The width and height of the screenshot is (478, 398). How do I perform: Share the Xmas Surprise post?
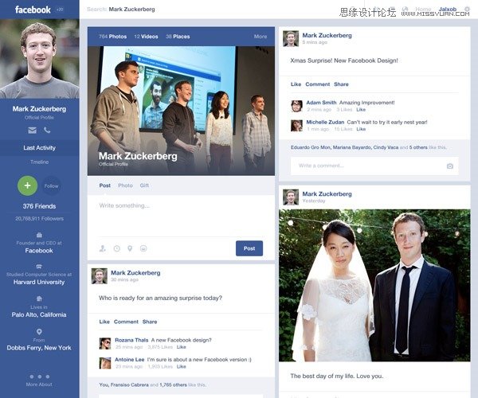(341, 84)
